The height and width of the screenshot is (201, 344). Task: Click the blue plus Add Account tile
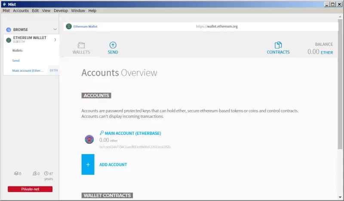(x=88, y=164)
